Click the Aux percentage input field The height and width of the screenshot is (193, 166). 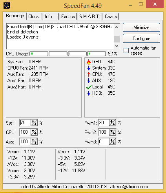coord(25,142)
